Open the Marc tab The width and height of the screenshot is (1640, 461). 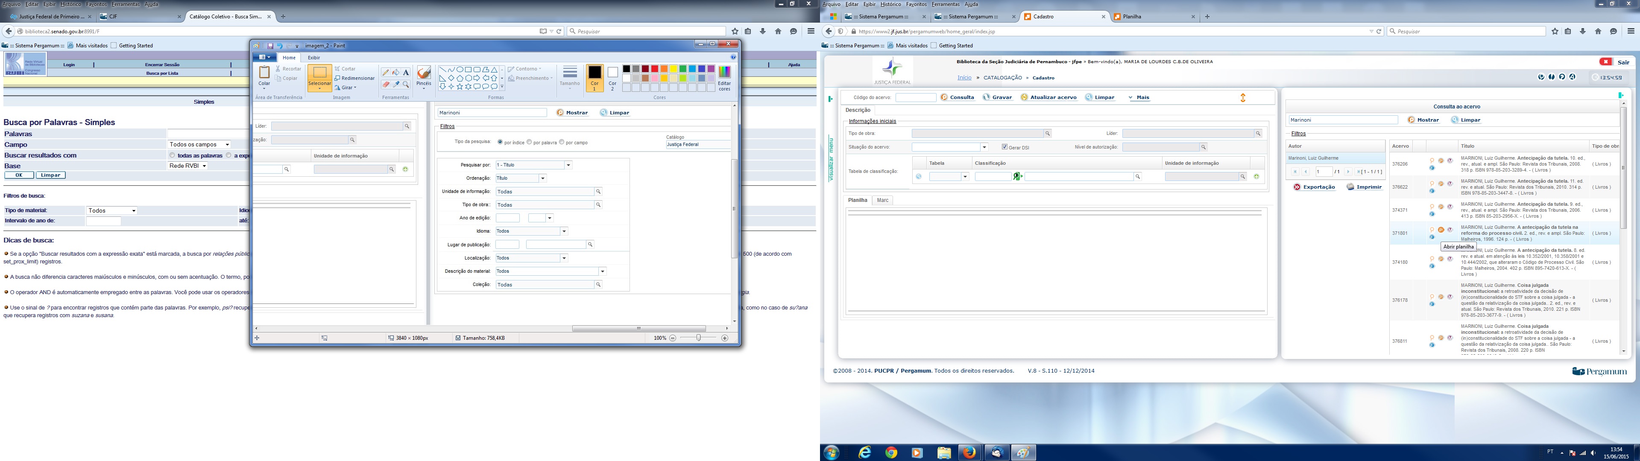882,200
